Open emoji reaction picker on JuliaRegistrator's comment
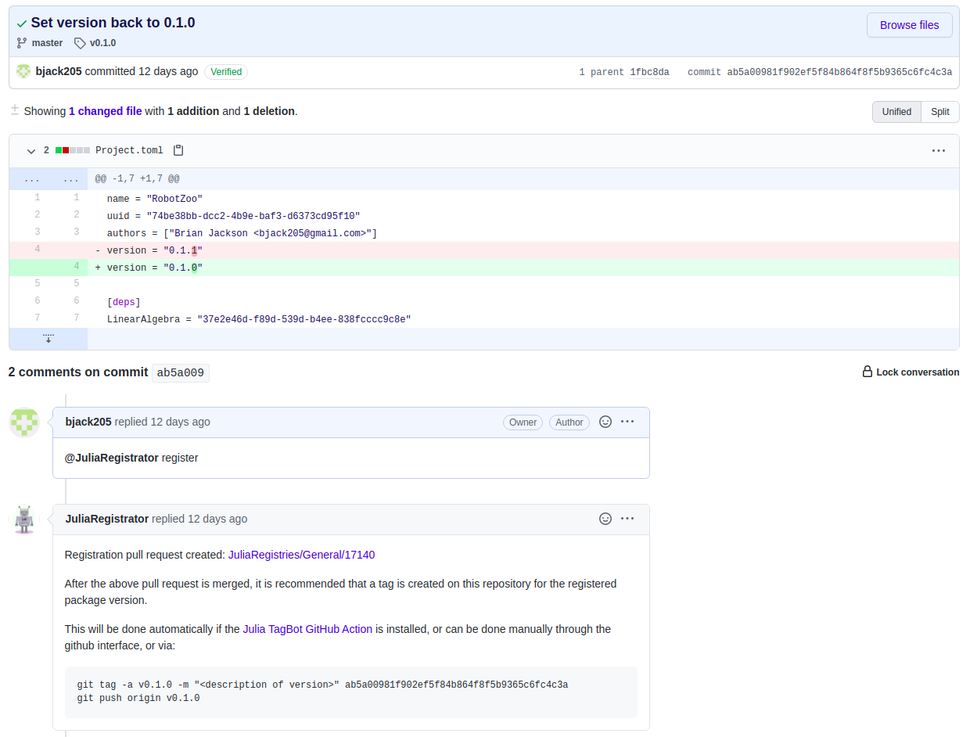 605,518
